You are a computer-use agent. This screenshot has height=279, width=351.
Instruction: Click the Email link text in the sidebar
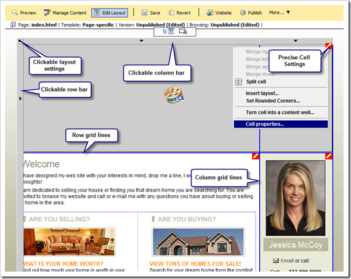pos(287,261)
